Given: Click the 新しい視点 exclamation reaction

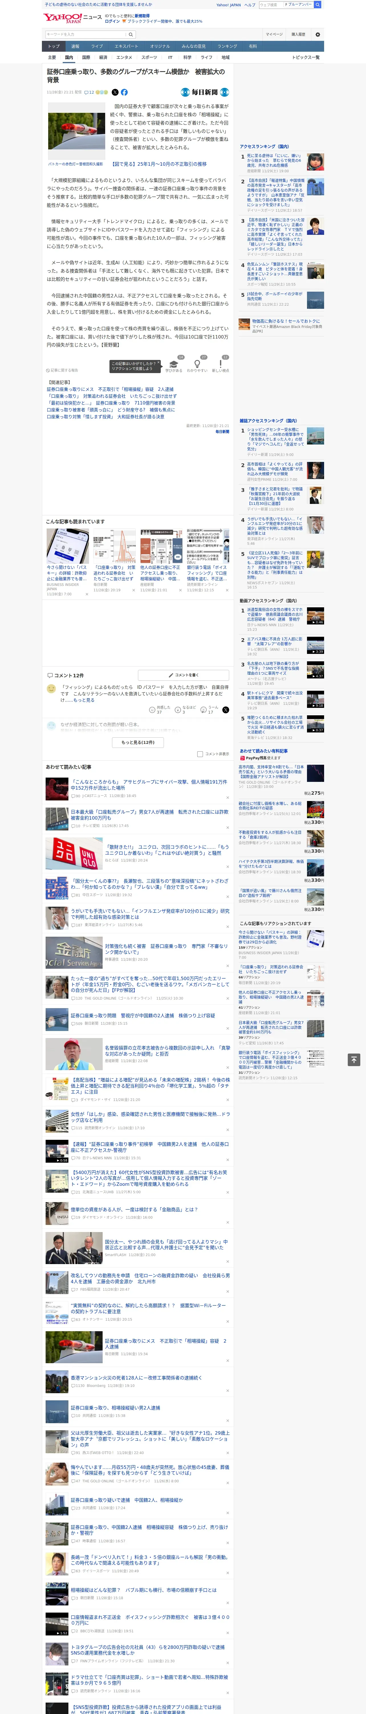Looking at the screenshot, I should (221, 363).
